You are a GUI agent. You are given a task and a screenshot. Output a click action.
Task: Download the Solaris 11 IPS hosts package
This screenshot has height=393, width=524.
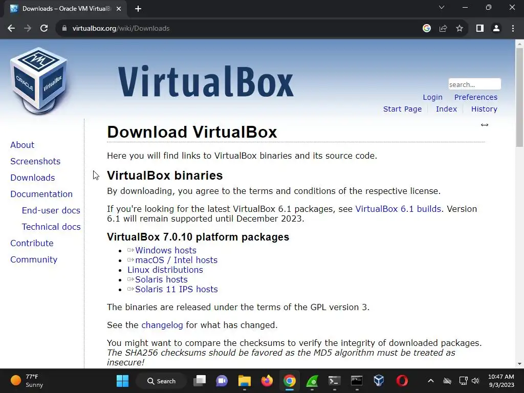click(176, 289)
